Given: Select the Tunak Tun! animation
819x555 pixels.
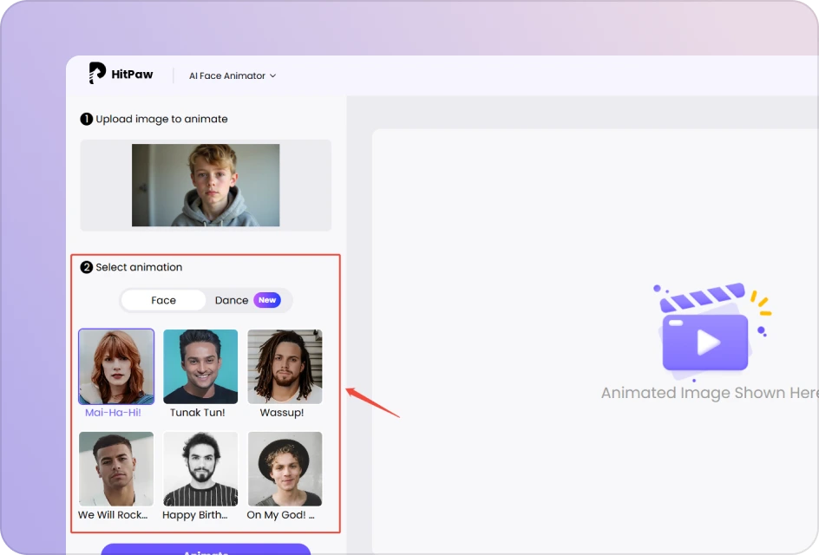Looking at the screenshot, I should click(x=200, y=366).
